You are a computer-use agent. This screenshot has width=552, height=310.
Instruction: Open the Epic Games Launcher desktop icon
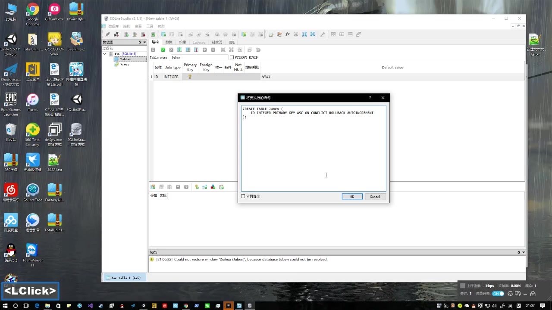point(11,104)
